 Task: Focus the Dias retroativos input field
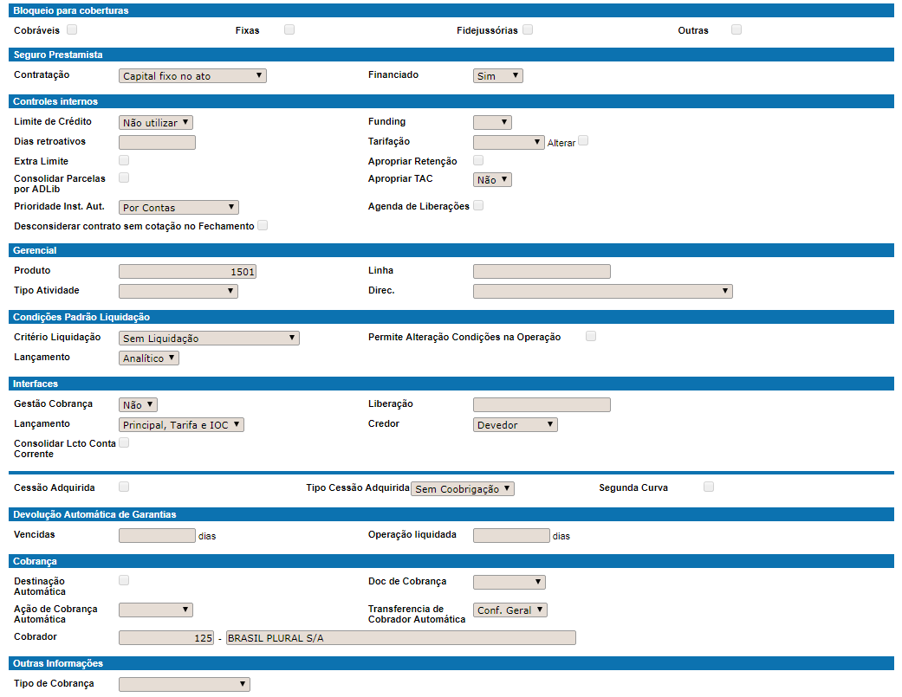pos(157,143)
